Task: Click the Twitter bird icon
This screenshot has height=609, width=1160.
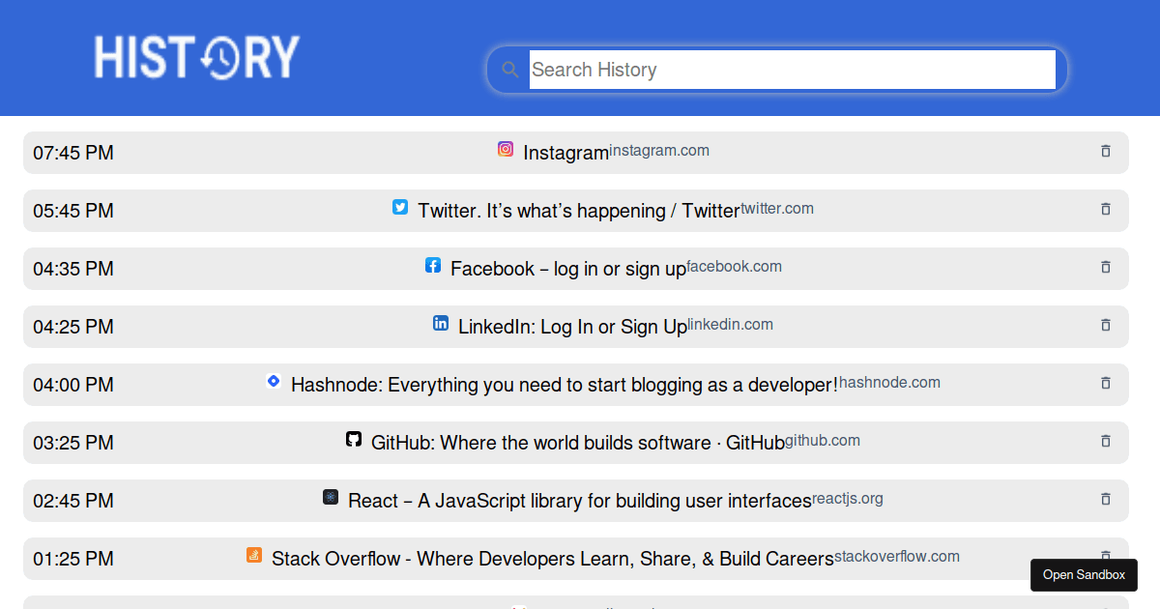Action: tap(399, 207)
